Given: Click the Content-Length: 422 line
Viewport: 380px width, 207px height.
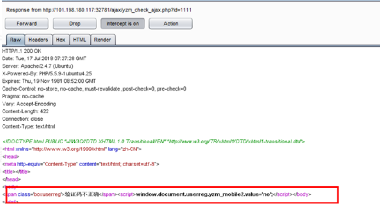Looking at the screenshot, I should (x=25, y=111).
